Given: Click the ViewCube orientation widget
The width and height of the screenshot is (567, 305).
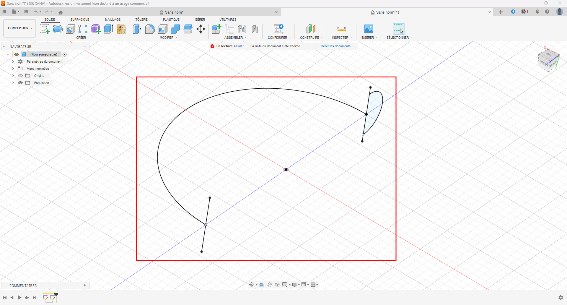Looking at the screenshot, I should [x=549, y=61].
